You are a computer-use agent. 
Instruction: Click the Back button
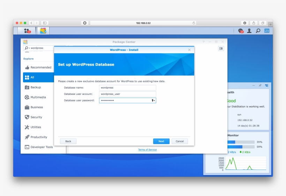(68, 141)
